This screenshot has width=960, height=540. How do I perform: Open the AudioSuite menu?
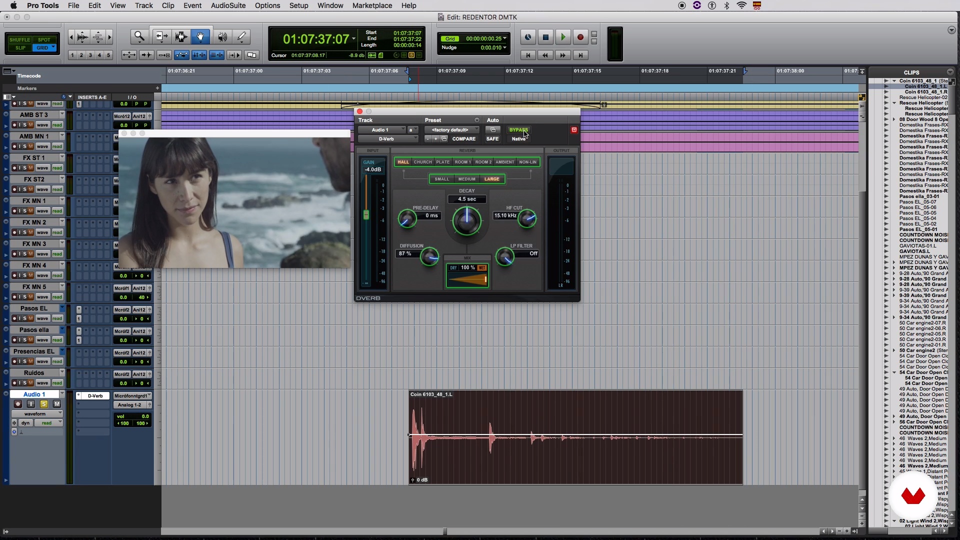point(228,5)
